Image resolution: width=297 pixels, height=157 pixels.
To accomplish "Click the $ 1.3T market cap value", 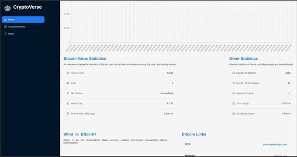I will pyautogui.click(x=170, y=103).
